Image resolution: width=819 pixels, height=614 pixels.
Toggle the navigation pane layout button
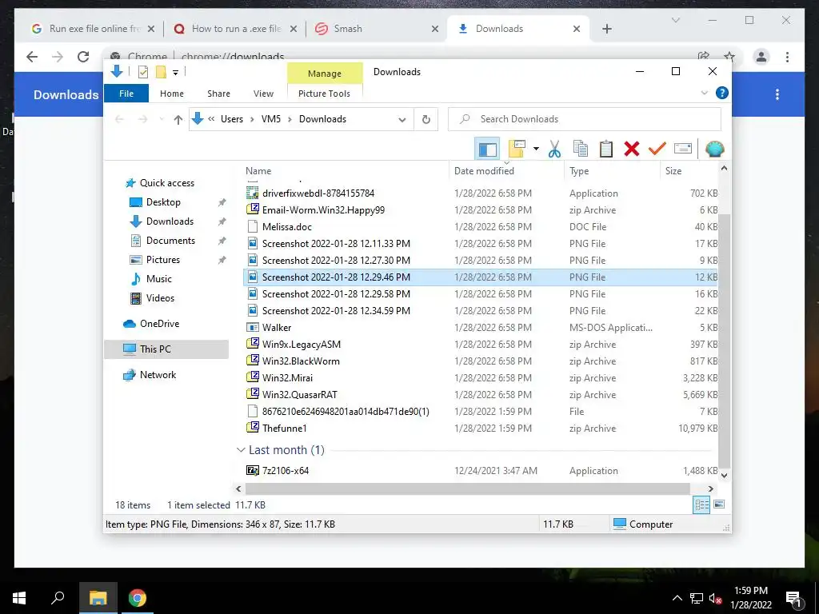point(487,150)
